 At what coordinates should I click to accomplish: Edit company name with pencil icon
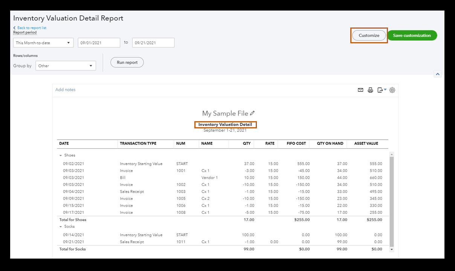tap(252, 113)
